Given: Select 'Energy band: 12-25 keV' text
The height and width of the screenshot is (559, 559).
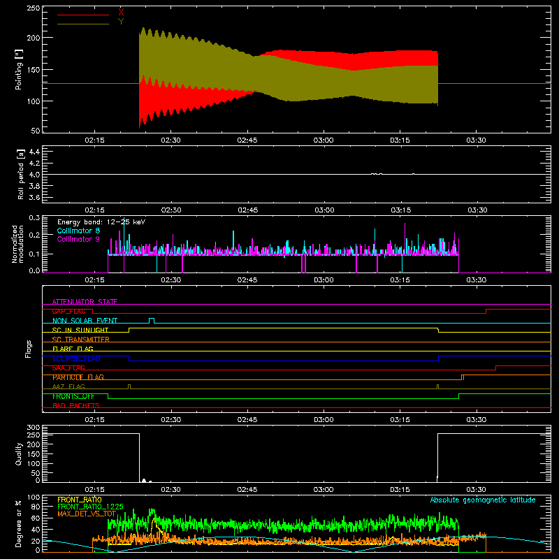Looking at the screenshot, I should (x=101, y=222).
